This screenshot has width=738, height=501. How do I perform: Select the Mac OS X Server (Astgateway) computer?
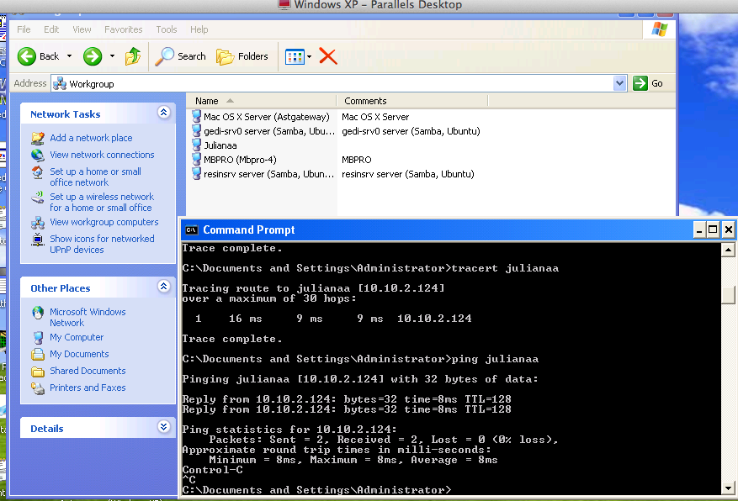pyautogui.click(x=261, y=117)
